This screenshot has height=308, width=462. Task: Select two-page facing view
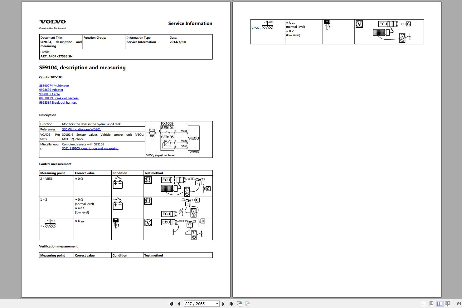440,304
